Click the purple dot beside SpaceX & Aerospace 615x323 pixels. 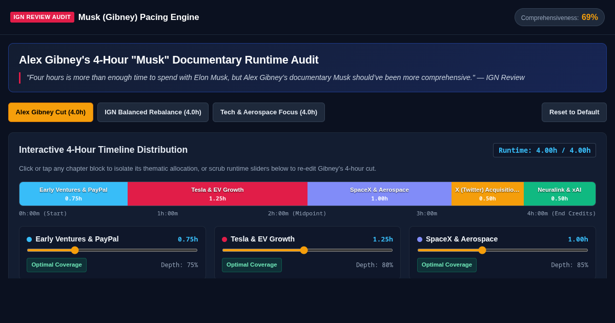point(420,239)
